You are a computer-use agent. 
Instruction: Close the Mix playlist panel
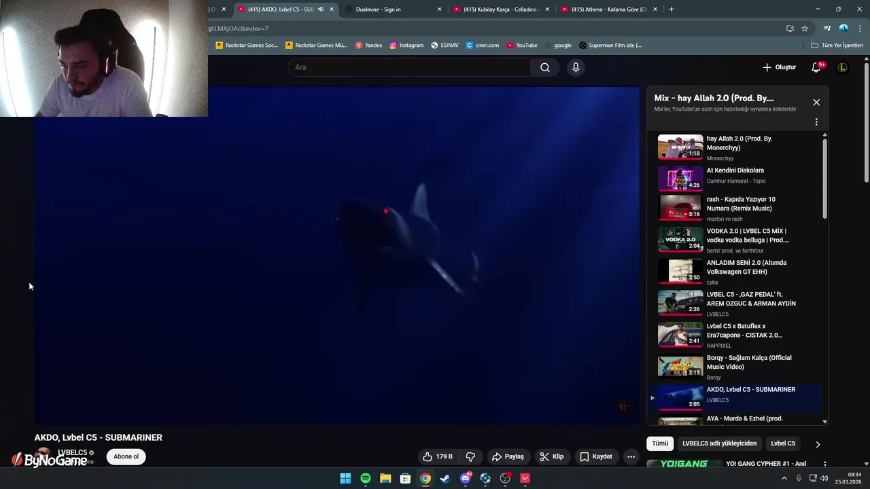tap(816, 103)
